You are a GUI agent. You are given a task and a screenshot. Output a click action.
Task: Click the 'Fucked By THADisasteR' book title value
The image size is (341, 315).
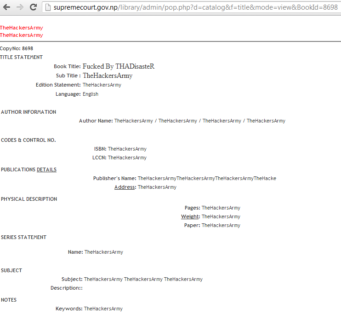(x=119, y=66)
